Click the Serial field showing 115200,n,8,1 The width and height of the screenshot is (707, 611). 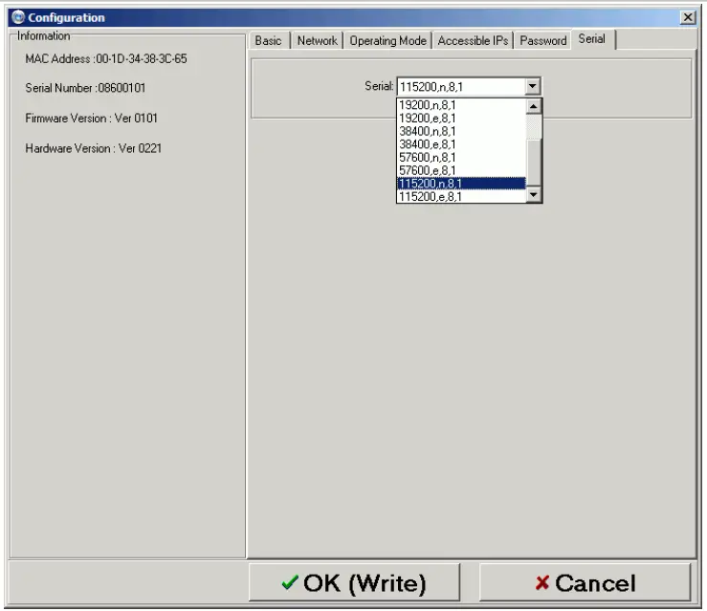point(461,86)
